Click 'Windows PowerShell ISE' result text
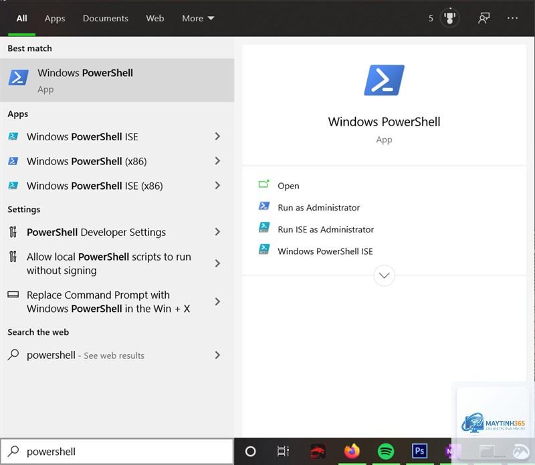 [82, 137]
